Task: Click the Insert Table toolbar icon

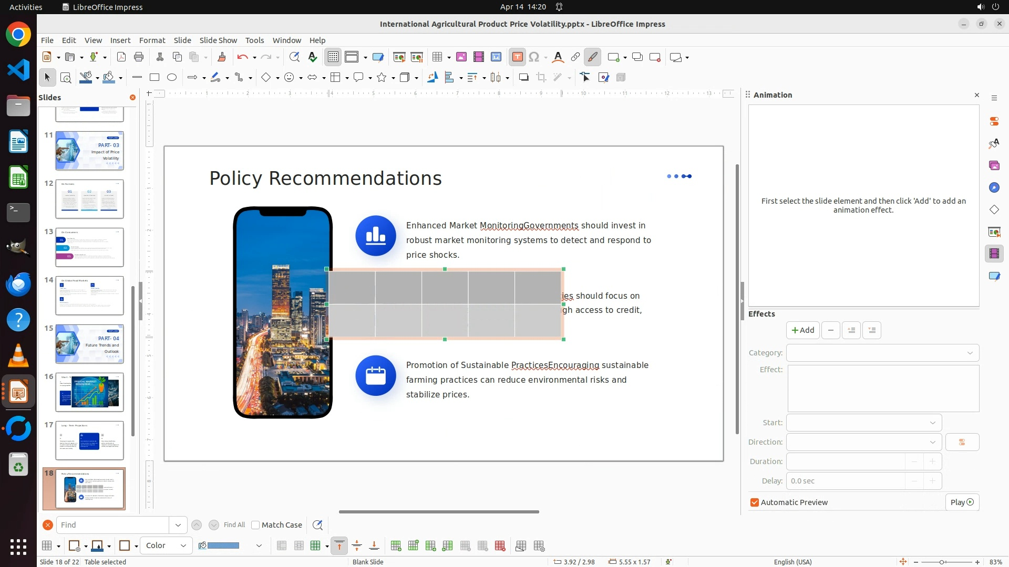Action: coord(436,57)
